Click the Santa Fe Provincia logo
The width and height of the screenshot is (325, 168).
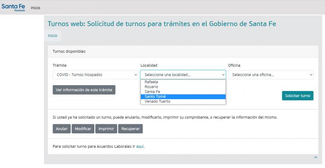pos(13,7)
